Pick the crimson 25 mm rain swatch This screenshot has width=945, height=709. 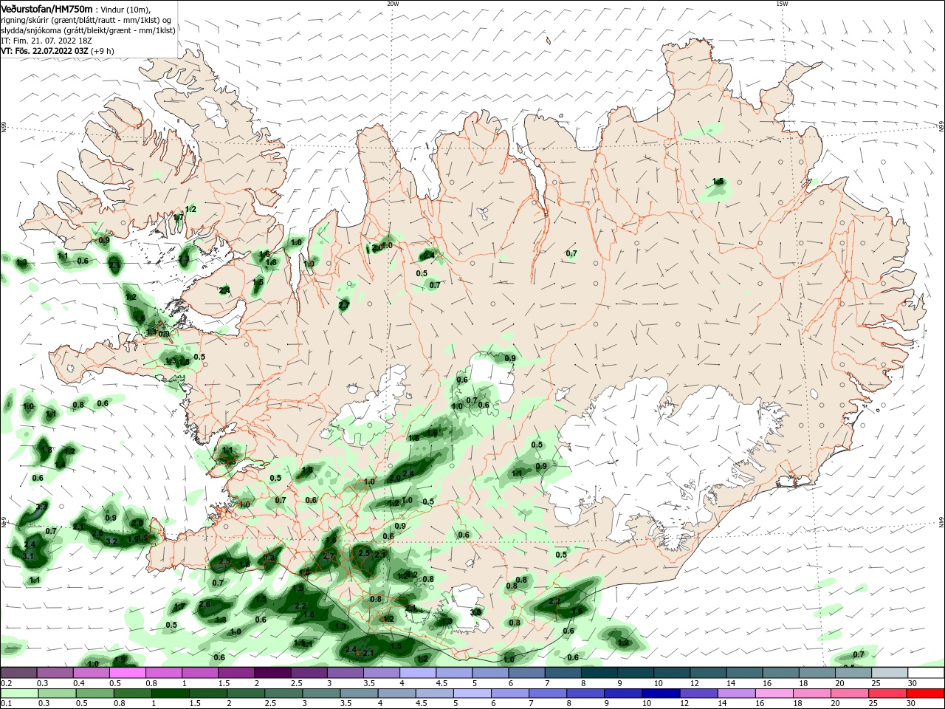[889, 693]
